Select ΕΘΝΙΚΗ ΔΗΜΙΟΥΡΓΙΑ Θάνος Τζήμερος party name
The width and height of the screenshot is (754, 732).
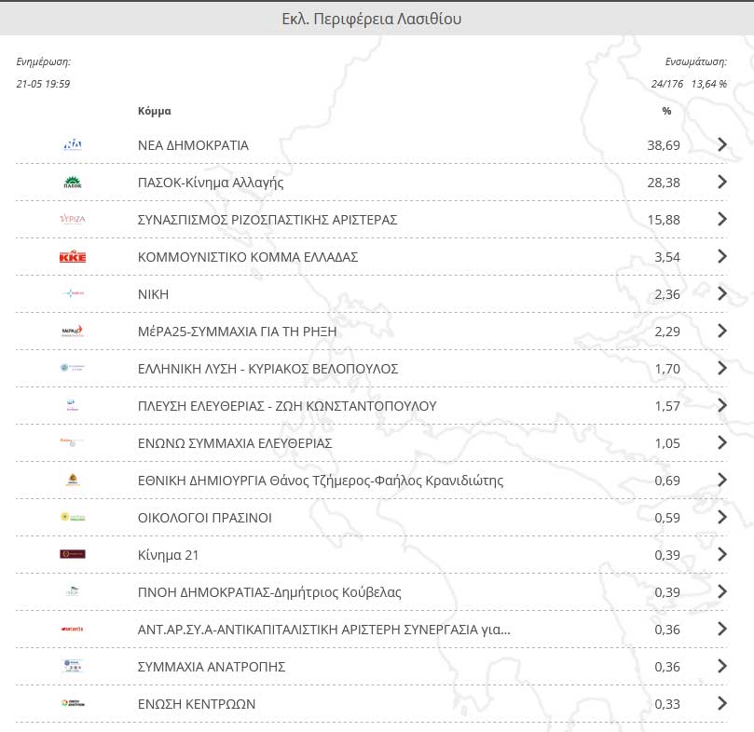coord(321,481)
